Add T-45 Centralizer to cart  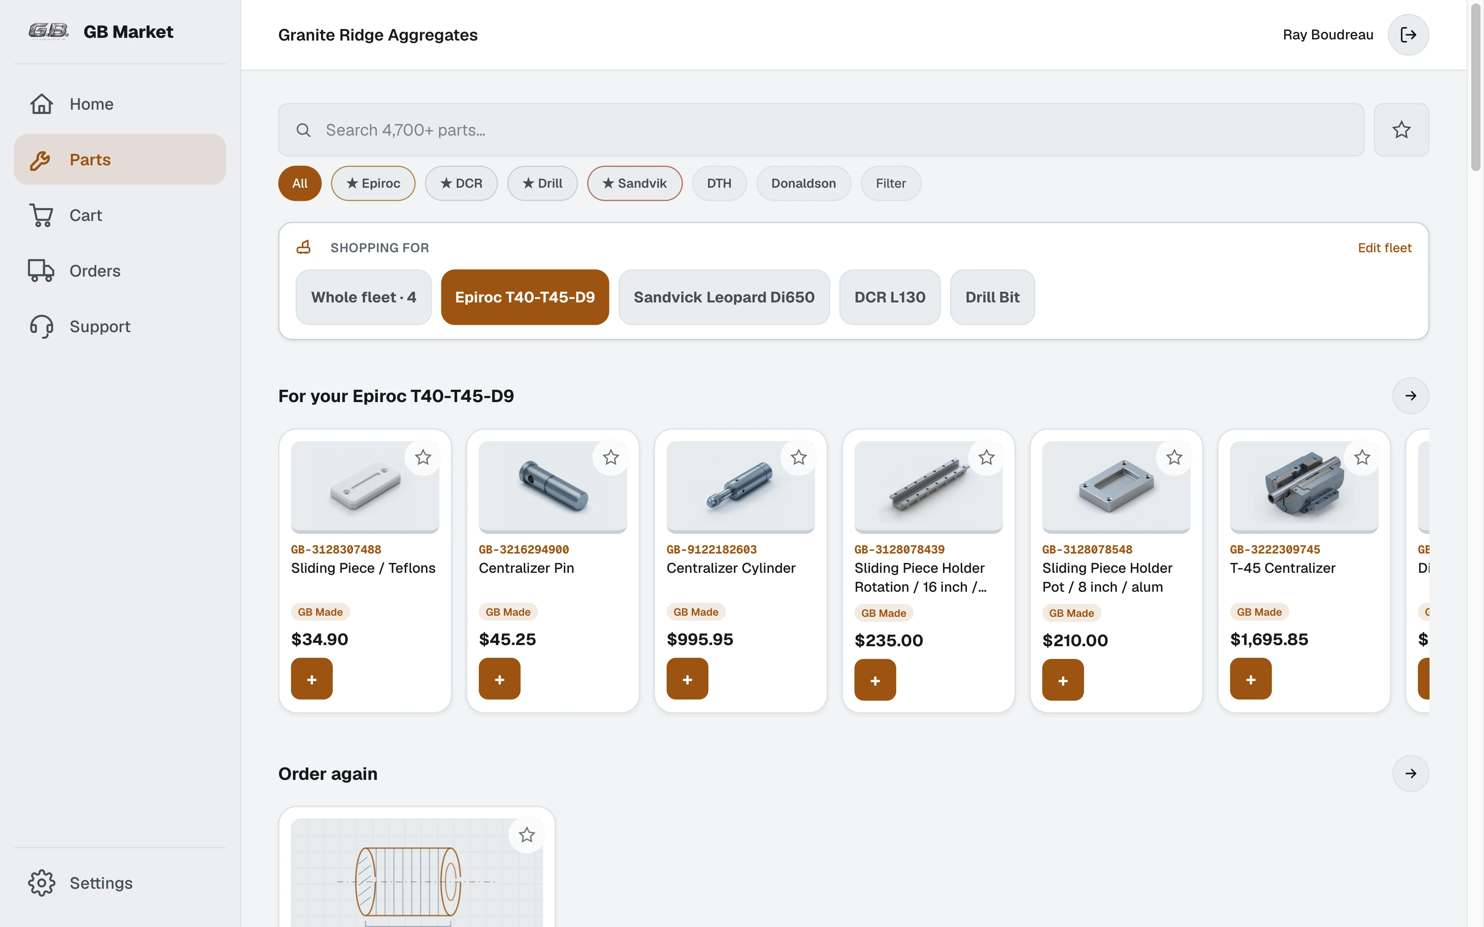(x=1251, y=679)
